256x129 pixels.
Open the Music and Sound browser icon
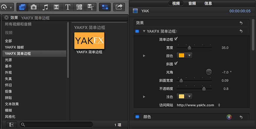(45, 7)
